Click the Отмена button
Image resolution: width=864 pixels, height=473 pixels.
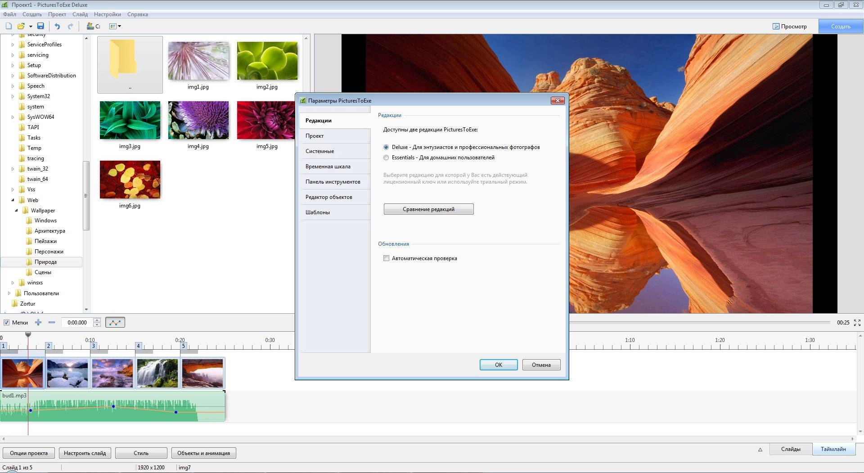click(541, 365)
